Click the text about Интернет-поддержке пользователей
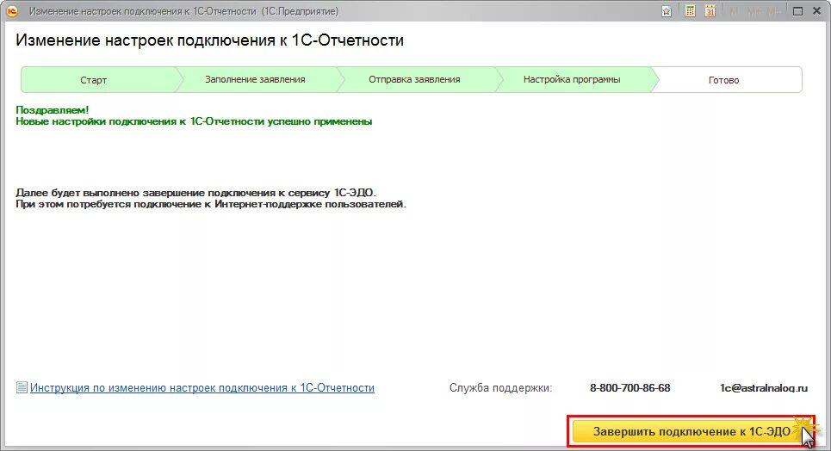The width and height of the screenshot is (831, 451). coord(211,204)
